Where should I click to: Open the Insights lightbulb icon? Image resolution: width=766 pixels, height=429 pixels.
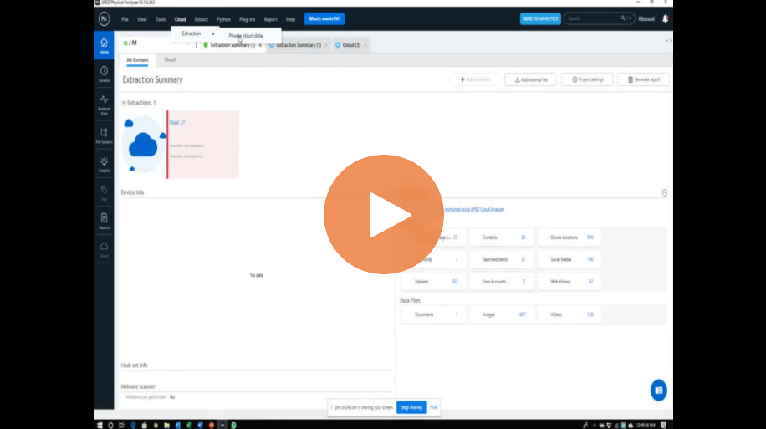click(104, 164)
